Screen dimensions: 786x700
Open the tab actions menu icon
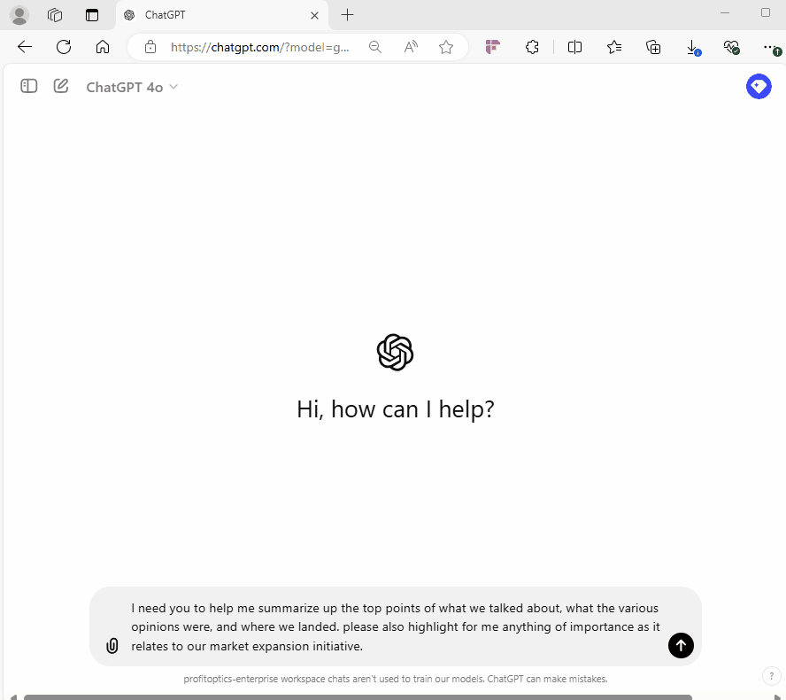point(92,15)
